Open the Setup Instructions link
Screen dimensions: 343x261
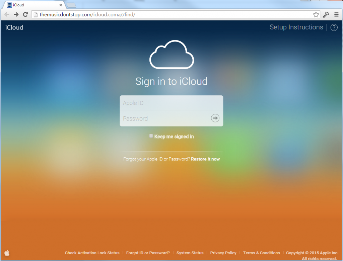click(296, 27)
